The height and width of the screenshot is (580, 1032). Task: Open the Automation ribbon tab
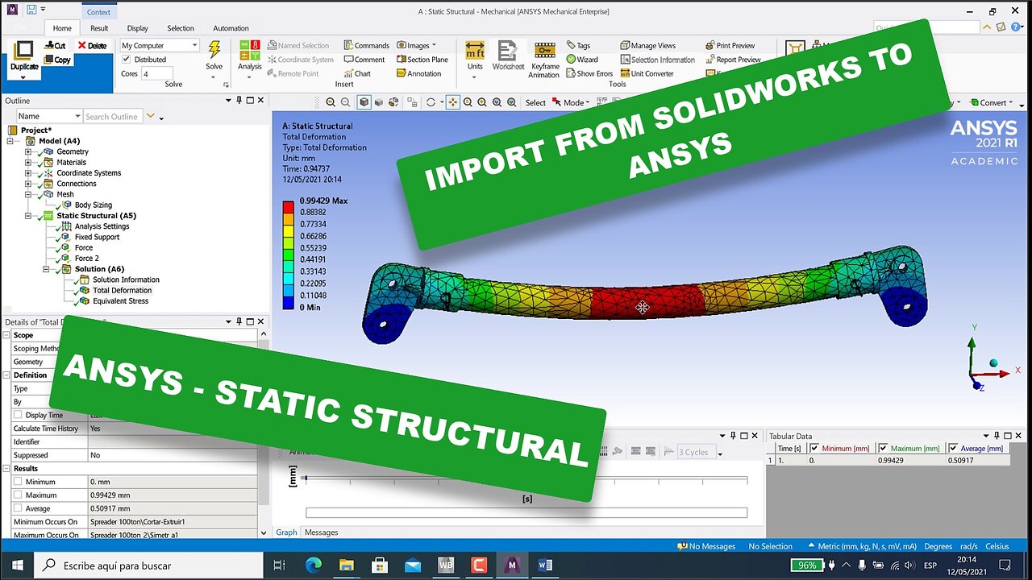point(231,28)
